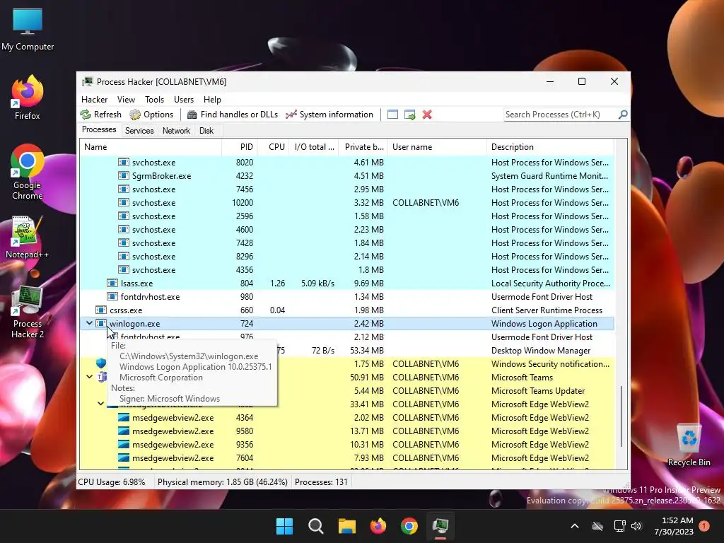Collapse the msedgewebview2 parent node
Viewport: 724px width, 543px height.
100,404
